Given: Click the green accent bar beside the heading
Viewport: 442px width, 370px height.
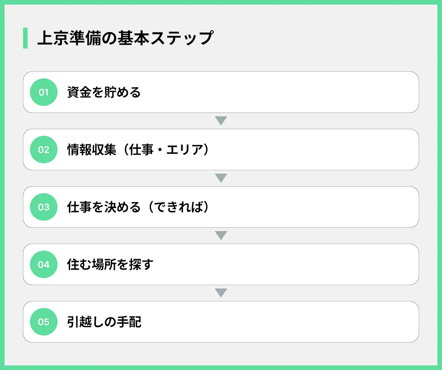Looking at the screenshot, I should [x=25, y=38].
